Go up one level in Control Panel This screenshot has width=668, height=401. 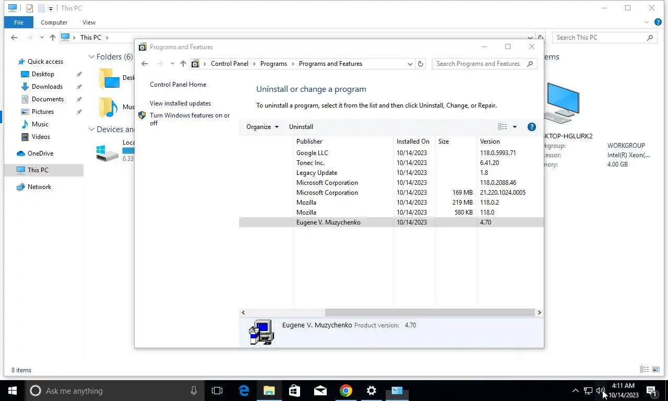coord(183,64)
